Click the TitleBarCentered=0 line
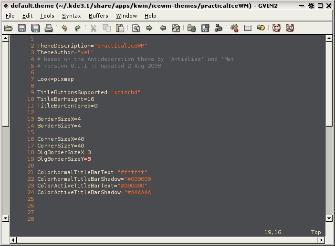Viewport: 335px width, 246px height. click(x=67, y=106)
